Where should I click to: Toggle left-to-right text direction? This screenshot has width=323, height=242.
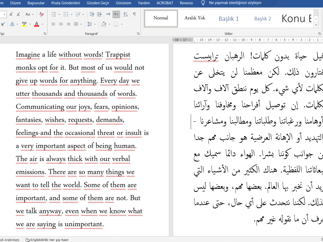click(108, 14)
